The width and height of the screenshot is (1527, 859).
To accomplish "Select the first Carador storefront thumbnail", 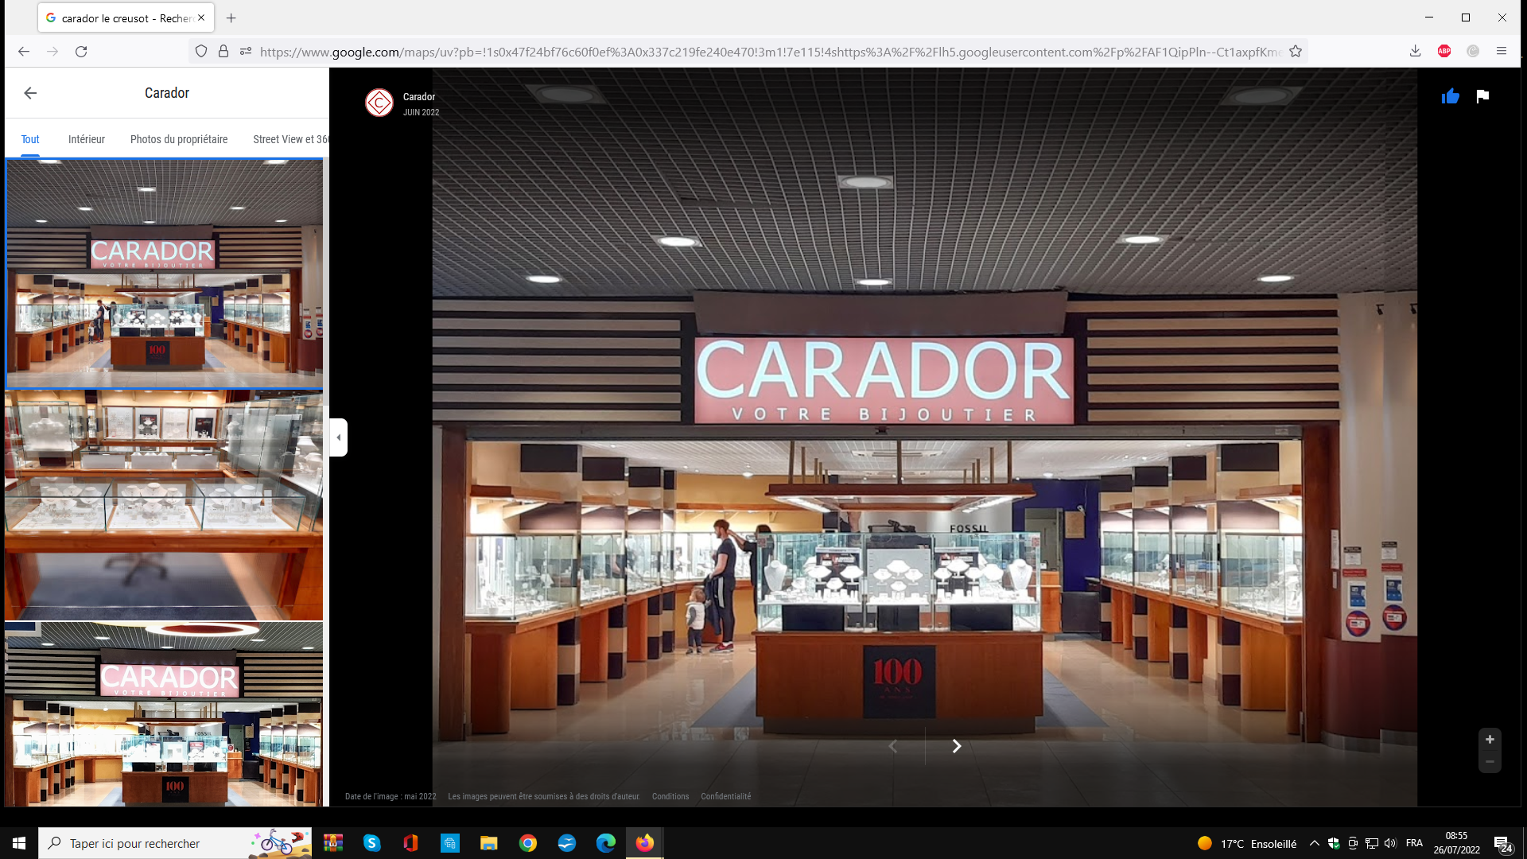I will point(165,274).
